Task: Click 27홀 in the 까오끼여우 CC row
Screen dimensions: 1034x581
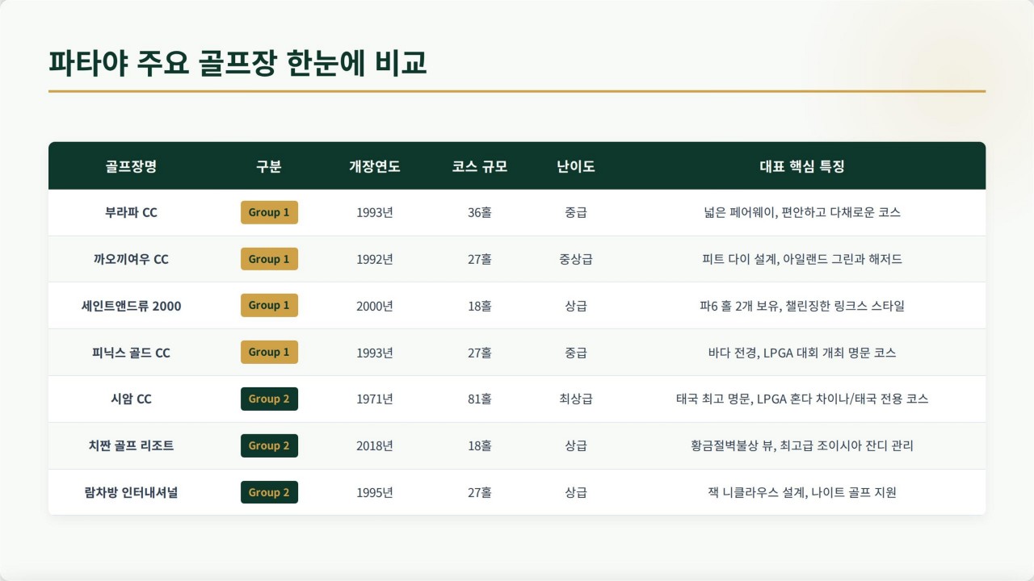Action: pyautogui.click(x=480, y=259)
